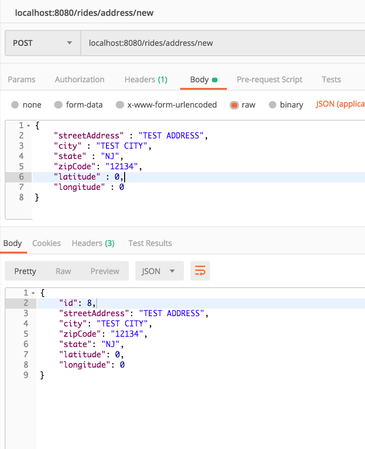Click line number 6 in request editor gutter

tap(21, 177)
